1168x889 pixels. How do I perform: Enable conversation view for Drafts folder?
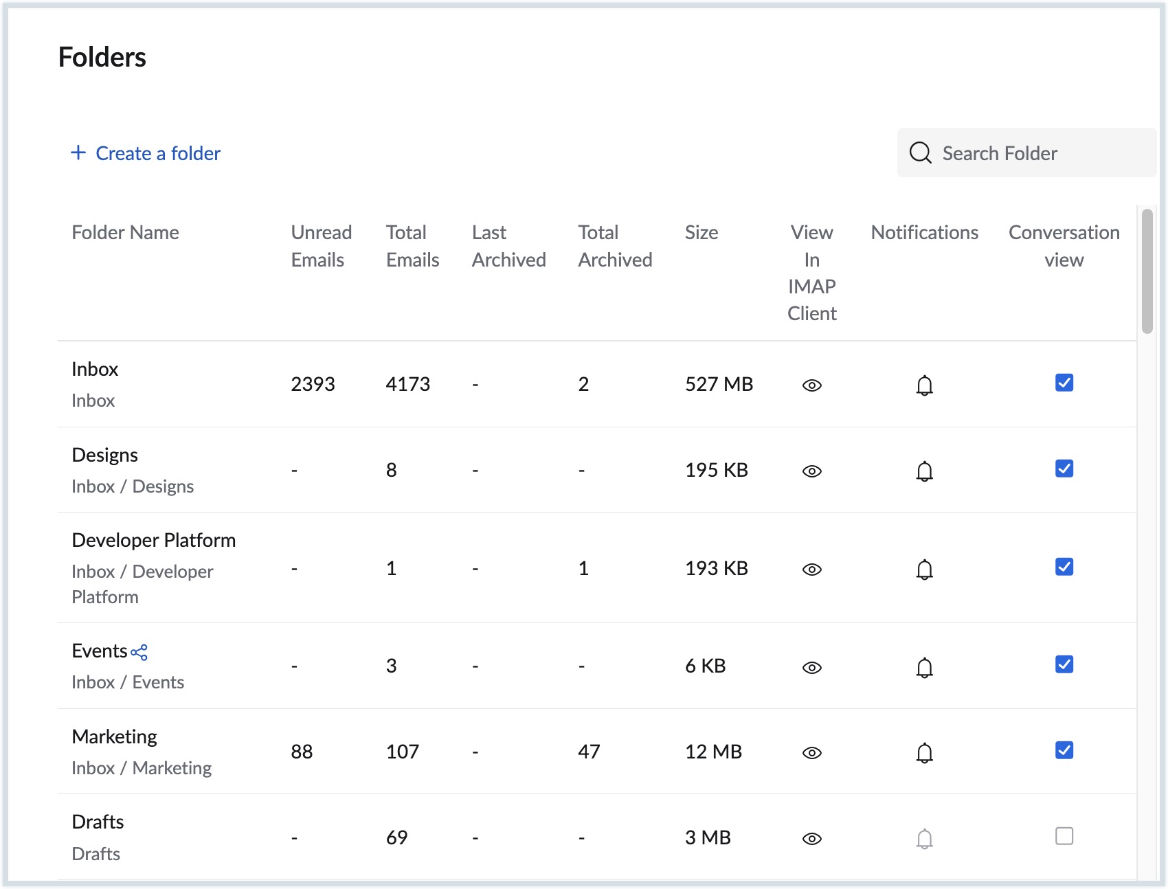tap(1064, 836)
